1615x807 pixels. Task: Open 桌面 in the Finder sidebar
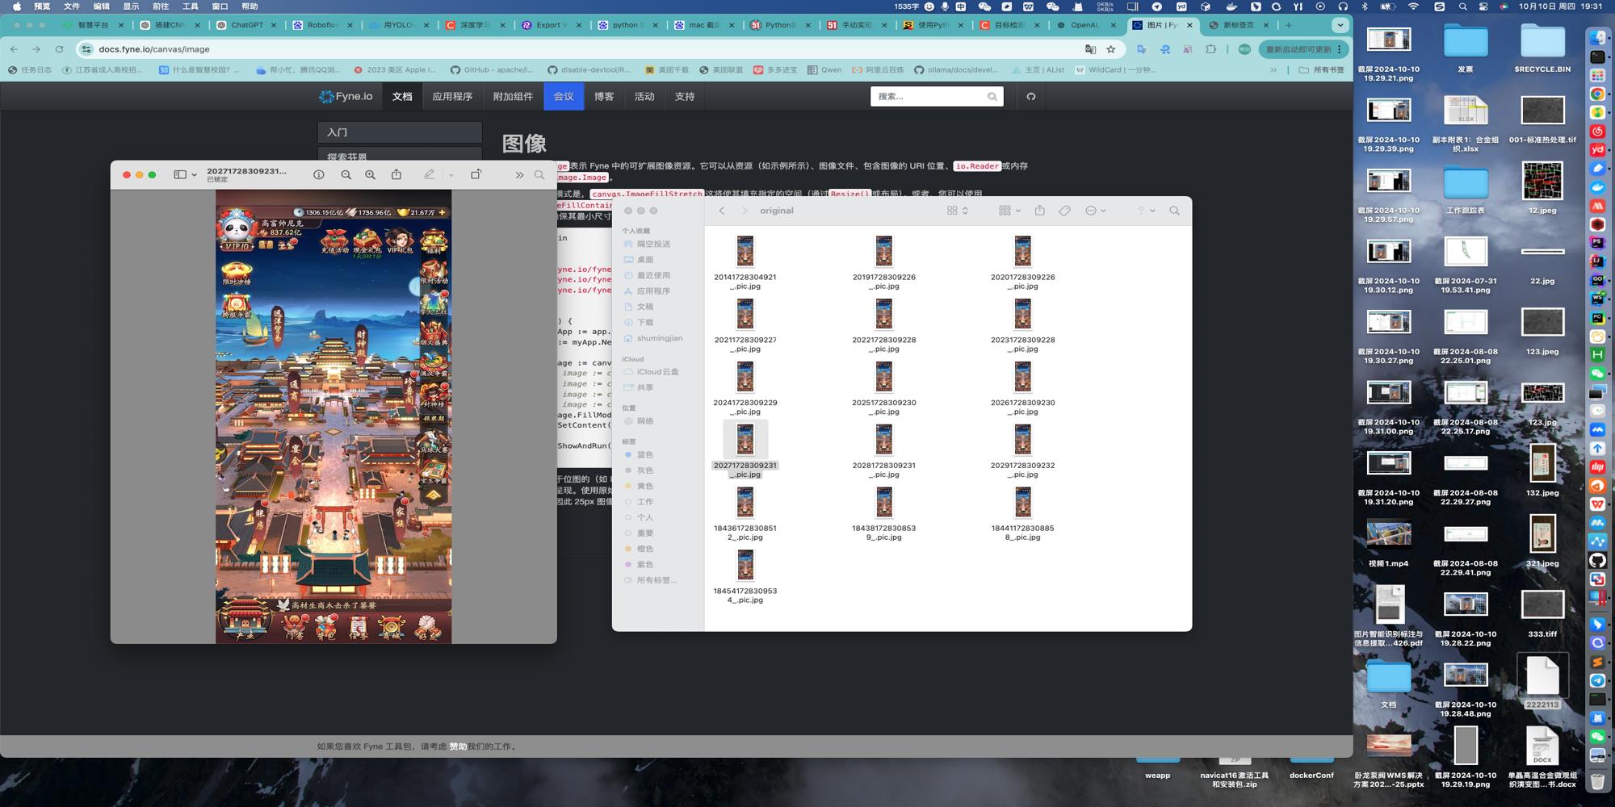point(638,260)
